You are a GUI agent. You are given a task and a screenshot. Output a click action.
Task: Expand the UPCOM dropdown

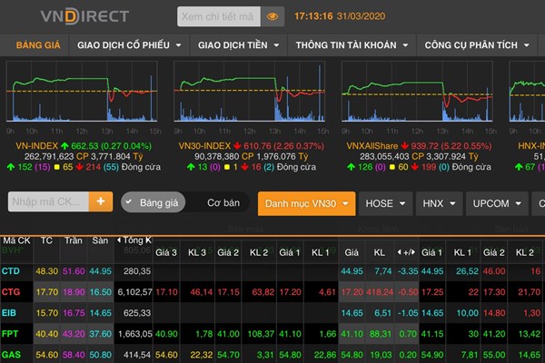497,203
